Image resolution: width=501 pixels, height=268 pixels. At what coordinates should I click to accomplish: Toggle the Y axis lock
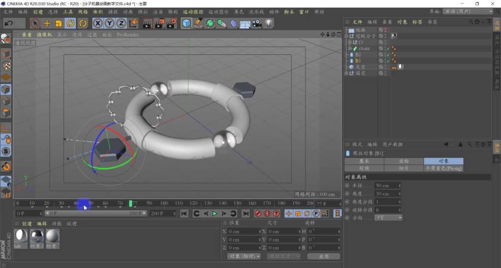pyautogui.click(x=110, y=23)
